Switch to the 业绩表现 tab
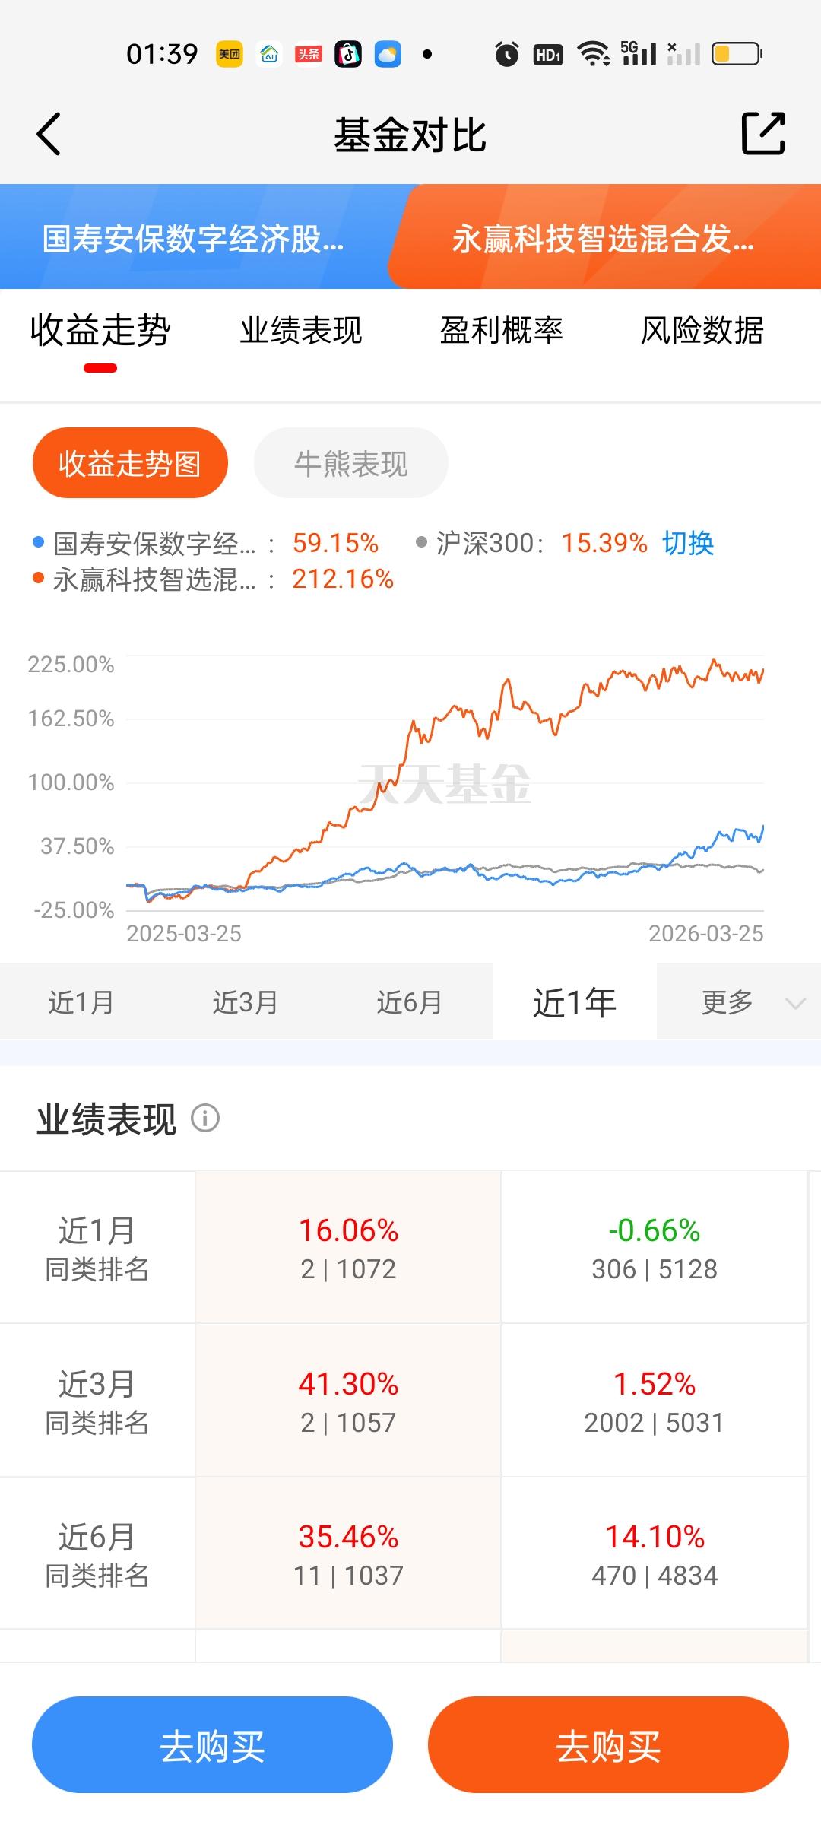 point(301,331)
